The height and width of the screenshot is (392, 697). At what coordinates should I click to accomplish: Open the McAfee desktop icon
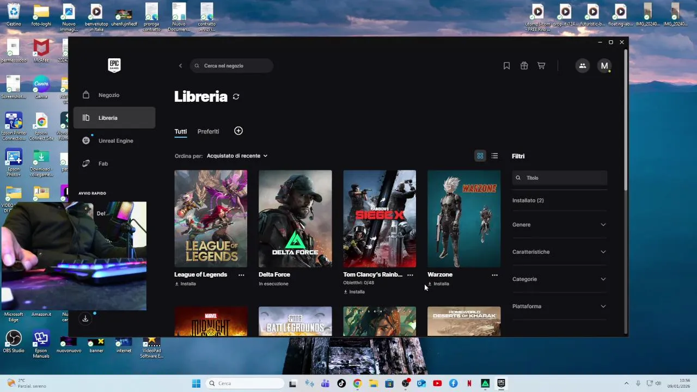41,51
